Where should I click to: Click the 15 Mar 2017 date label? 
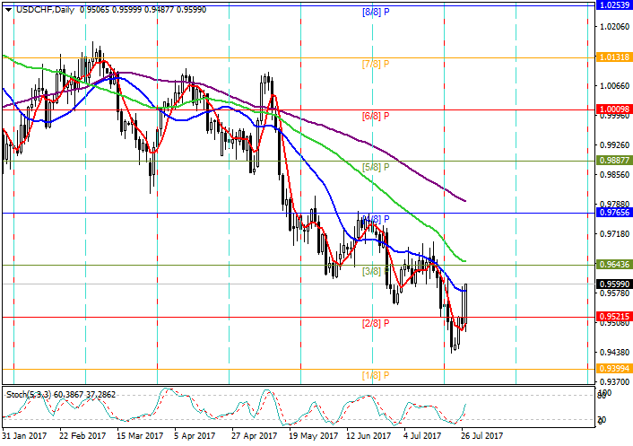[x=140, y=436]
